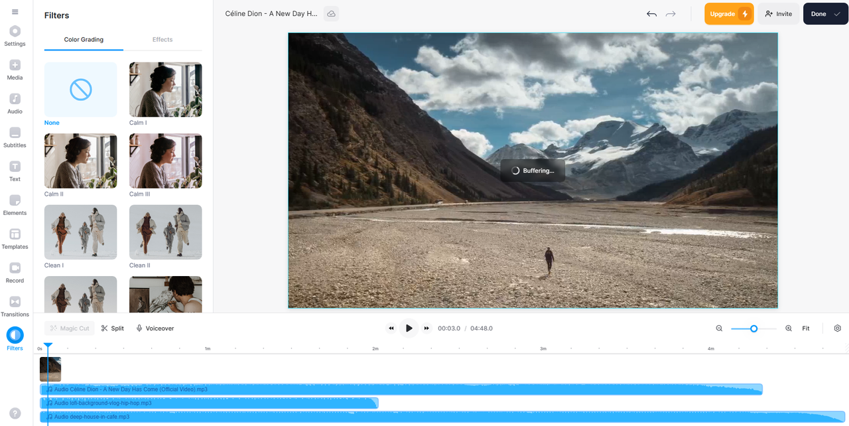Screen dimensions: 849x426
Task: Click the Voiceover button
Action: click(x=155, y=328)
